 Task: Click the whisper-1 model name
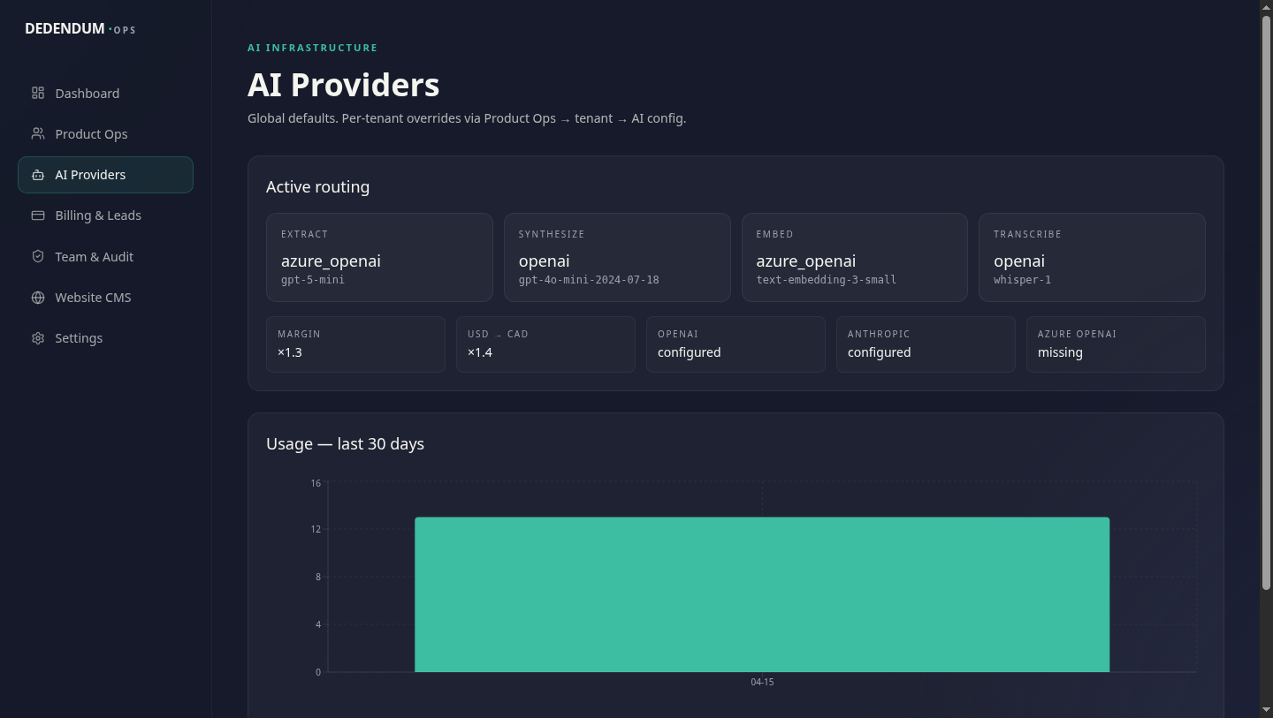pyautogui.click(x=1023, y=280)
